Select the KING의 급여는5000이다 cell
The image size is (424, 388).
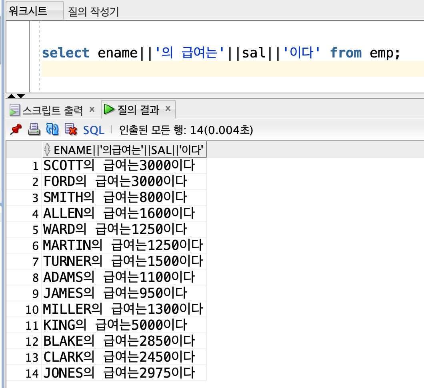pos(124,325)
